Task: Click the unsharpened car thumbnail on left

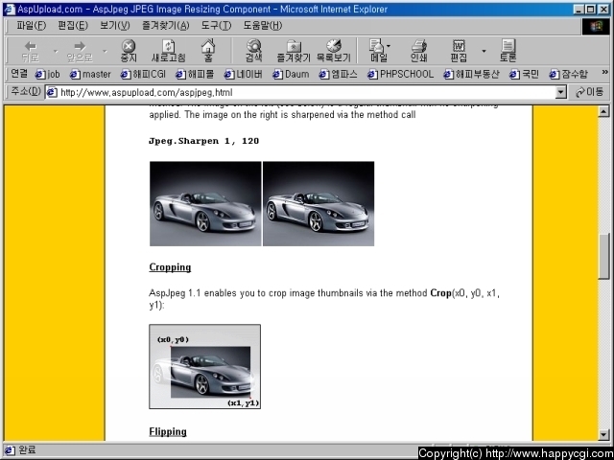Action: 205,204
